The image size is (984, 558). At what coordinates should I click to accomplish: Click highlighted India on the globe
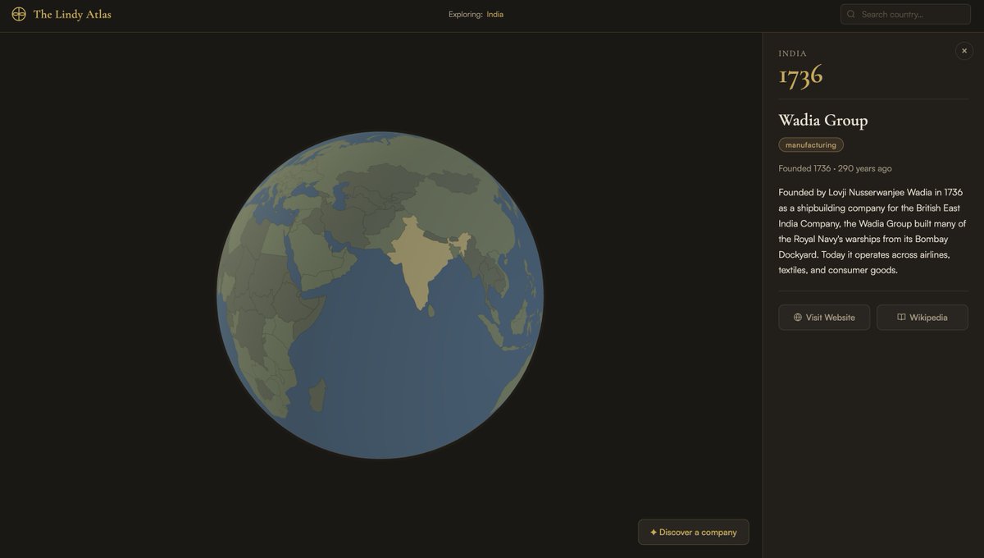(420, 258)
